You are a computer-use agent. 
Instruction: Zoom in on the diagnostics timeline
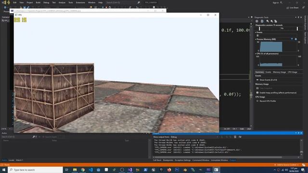(x=268, y=21)
